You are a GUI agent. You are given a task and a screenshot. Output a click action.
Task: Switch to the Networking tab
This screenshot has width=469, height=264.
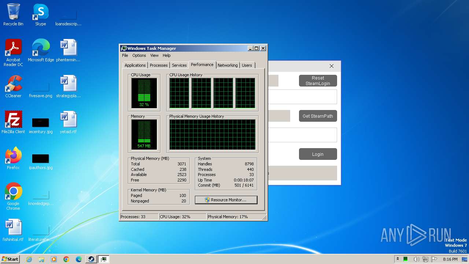pyautogui.click(x=228, y=65)
